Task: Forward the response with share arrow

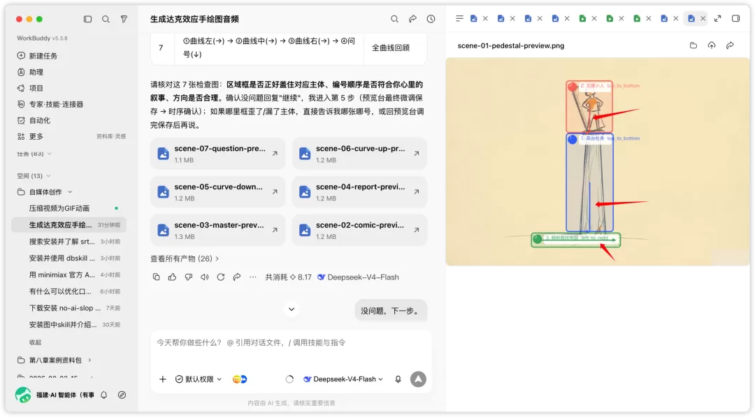Action: [237, 277]
